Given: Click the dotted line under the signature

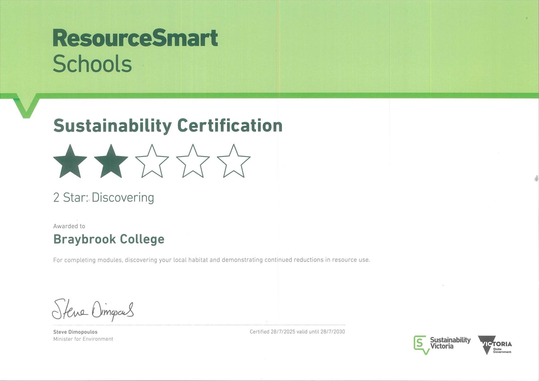Looking at the screenshot, I should pos(199,325).
